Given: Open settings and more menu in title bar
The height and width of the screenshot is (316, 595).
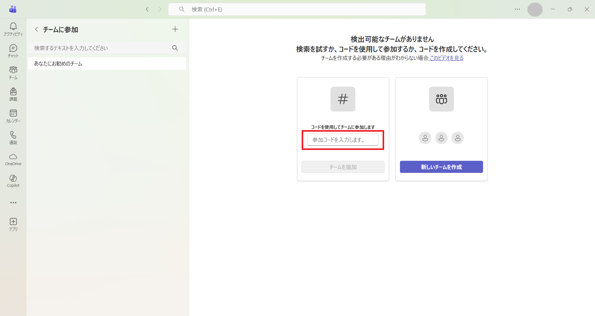Looking at the screenshot, I should (x=517, y=9).
